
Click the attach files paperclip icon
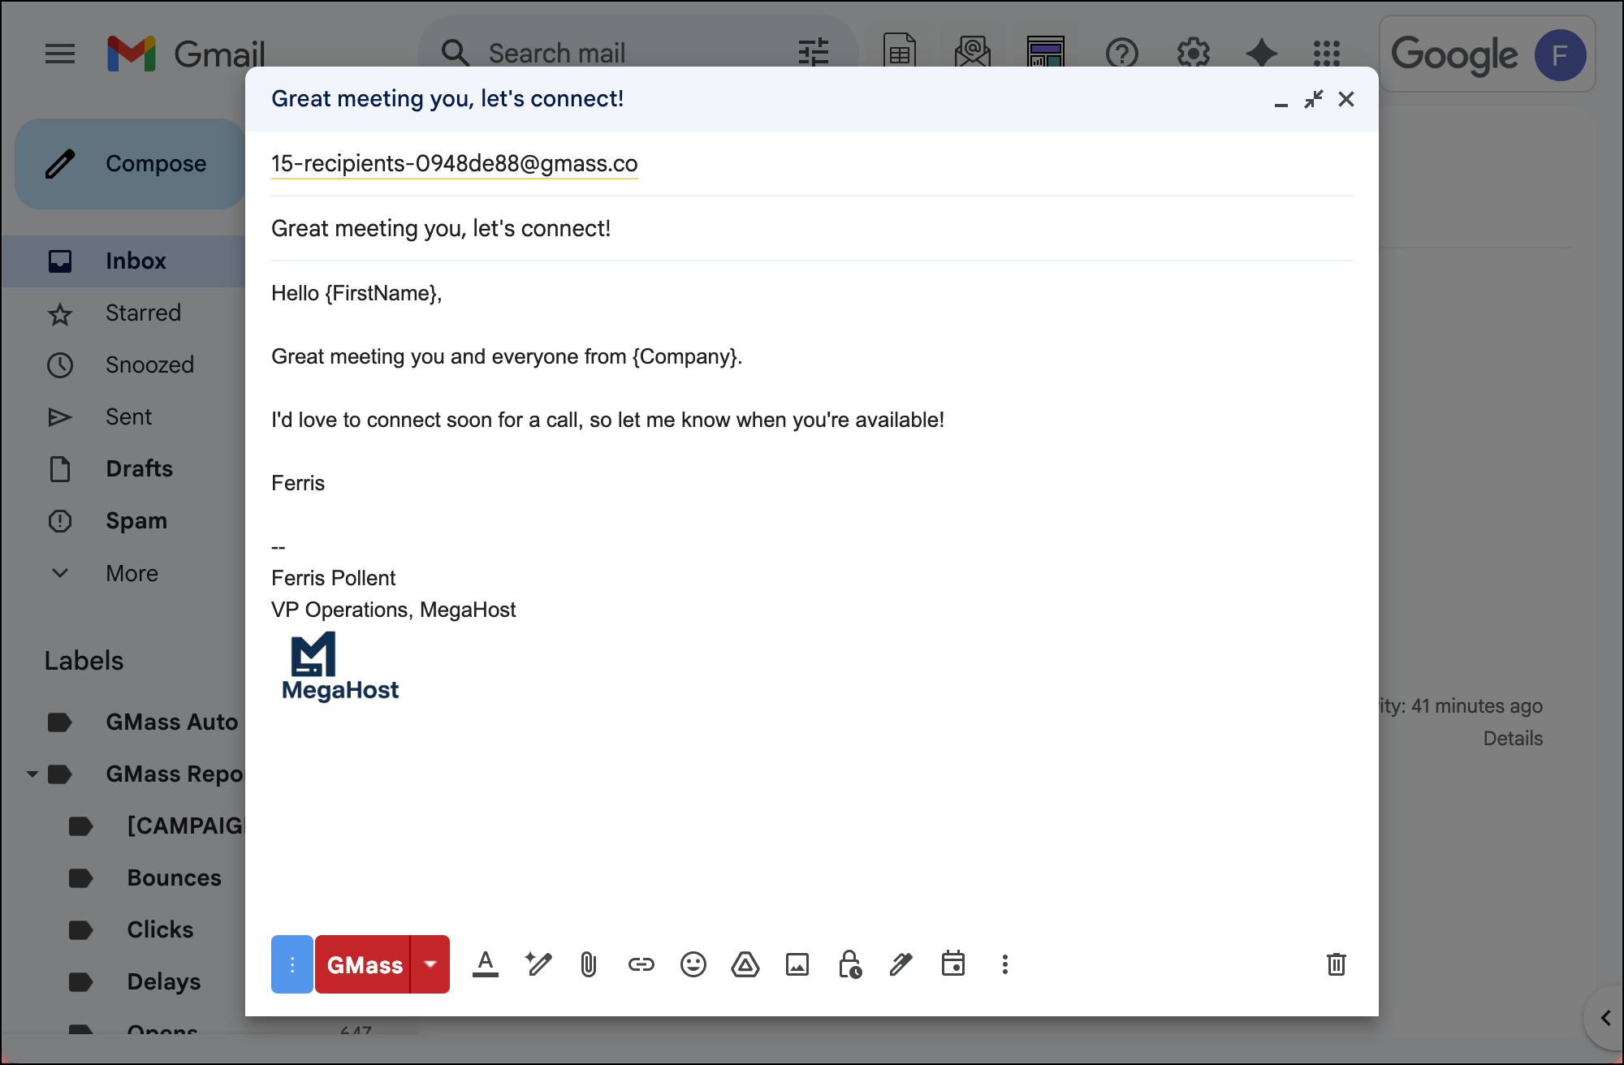(589, 964)
